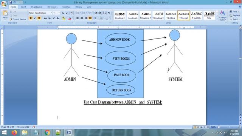Screen dimensions: 242x136
Task: Open Firefox from the taskbar
Action: coord(14,133)
